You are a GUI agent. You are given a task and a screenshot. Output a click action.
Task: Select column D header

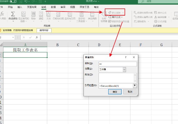point(99,45)
